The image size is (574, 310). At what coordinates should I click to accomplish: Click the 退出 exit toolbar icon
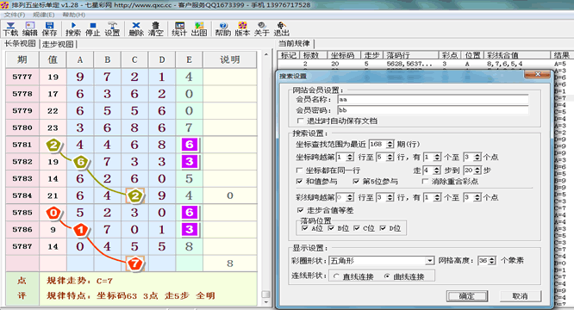(281, 29)
